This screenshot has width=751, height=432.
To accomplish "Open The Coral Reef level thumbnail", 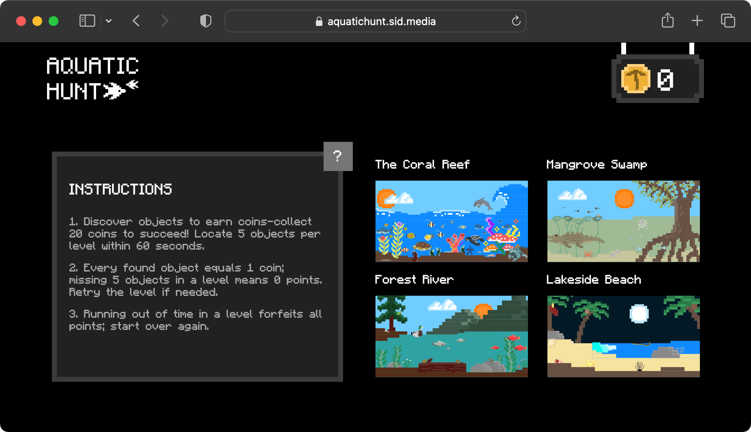I will point(451,221).
